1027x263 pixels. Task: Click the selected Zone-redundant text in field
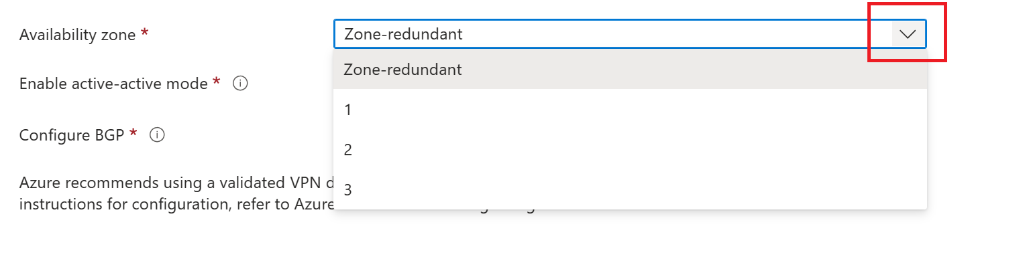click(x=403, y=34)
